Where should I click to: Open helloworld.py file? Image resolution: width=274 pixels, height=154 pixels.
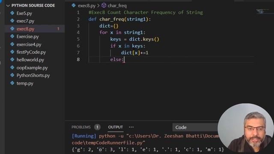click(x=30, y=60)
